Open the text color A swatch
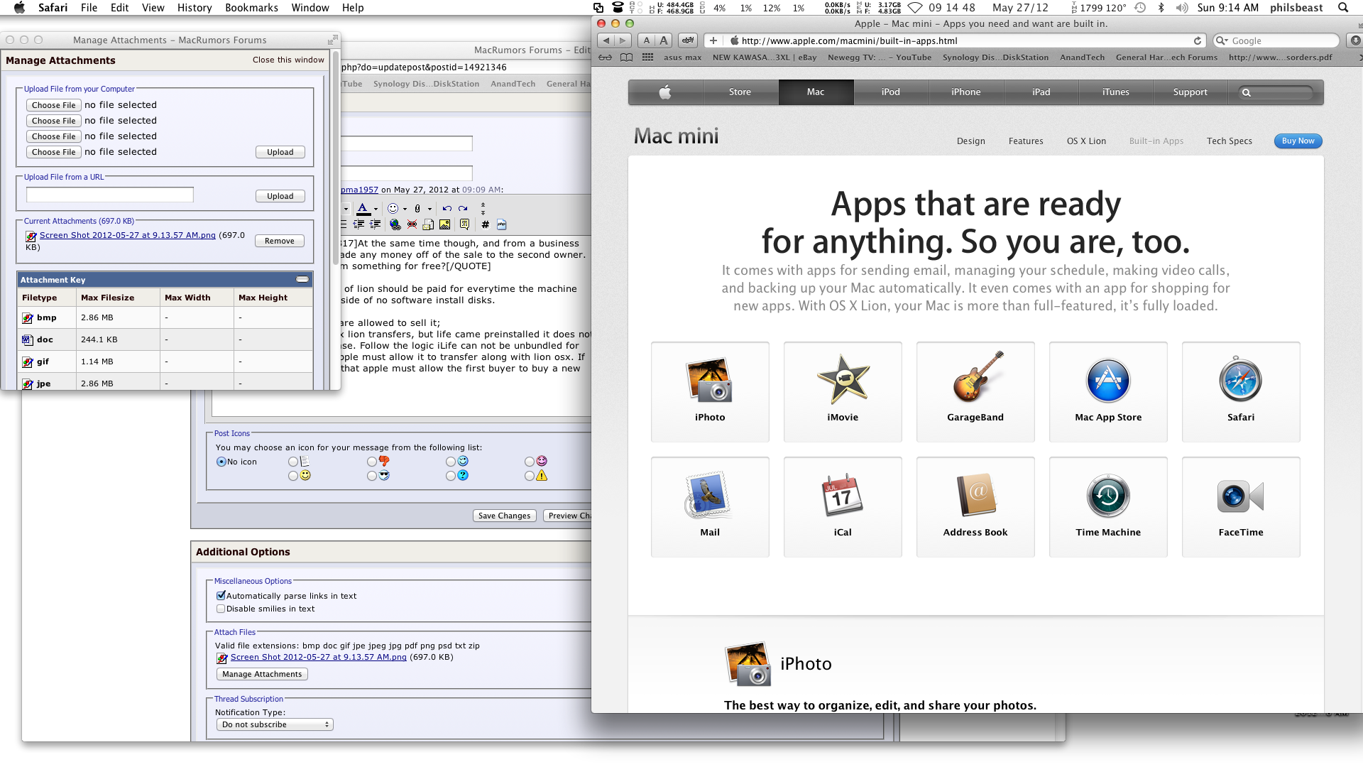This screenshot has width=1363, height=767. point(363,209)
